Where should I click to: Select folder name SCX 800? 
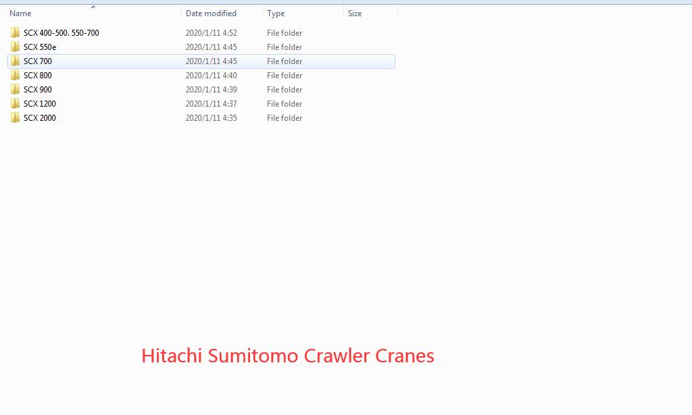[38, 76]
